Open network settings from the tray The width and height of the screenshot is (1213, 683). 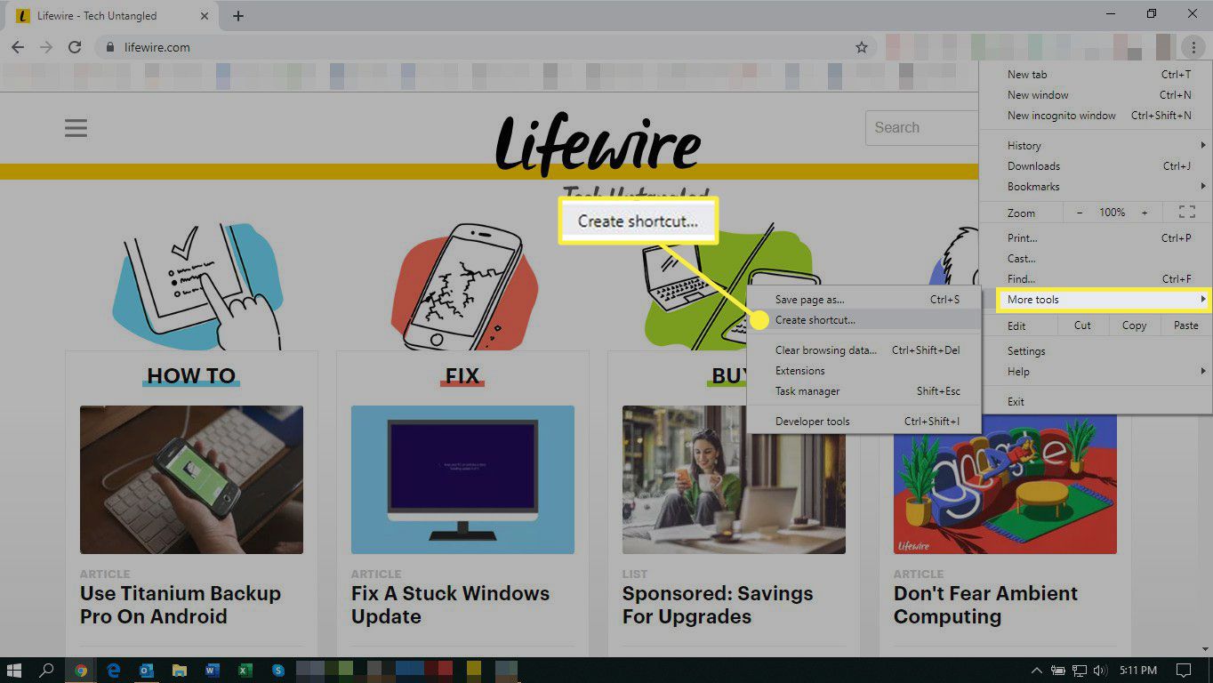click(x=1080, y=670)
